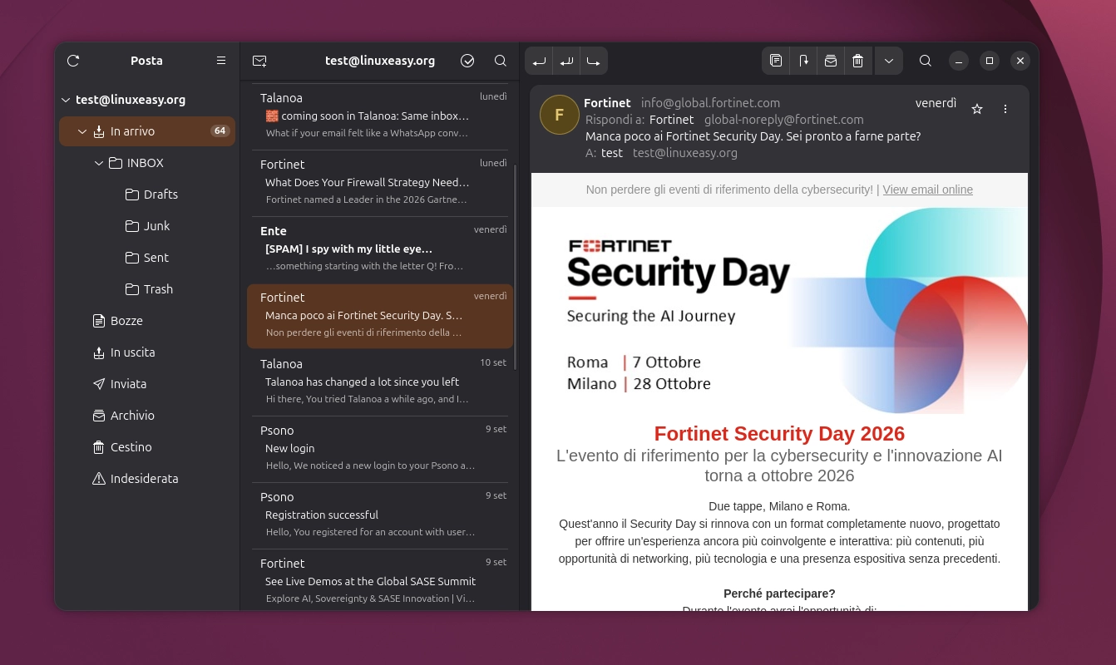Move the open conversation to trash
Viewport: 1116px width, 665px height.
pos(858,61)
